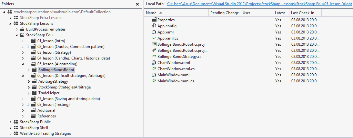Click the Pending Change column header
Image resolution: width=353 pixels, height=138 pixels.
click(x=225, y=13)
